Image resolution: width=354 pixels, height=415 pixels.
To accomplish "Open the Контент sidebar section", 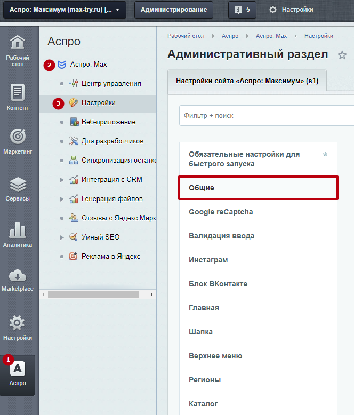I will [18, 98].
